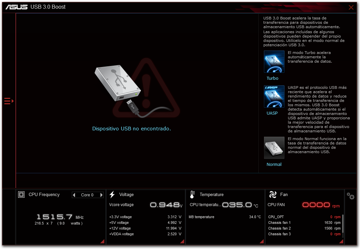Click the +12V voltage row

pyautogui.click(x=146, y=228)
